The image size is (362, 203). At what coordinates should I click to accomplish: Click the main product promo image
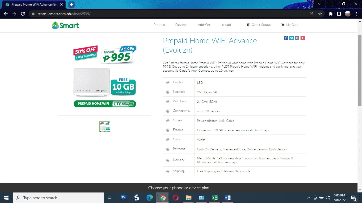tap(105, 76)
